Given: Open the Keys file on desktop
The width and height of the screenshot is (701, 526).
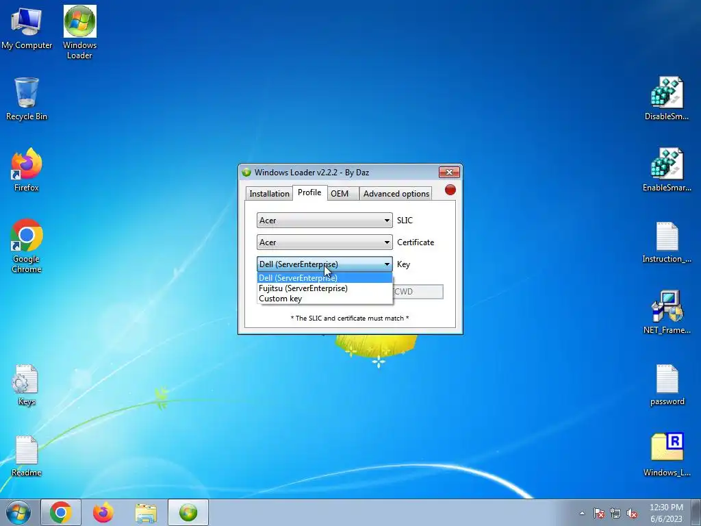Looking at the screenshot, I should coord(27,385).
